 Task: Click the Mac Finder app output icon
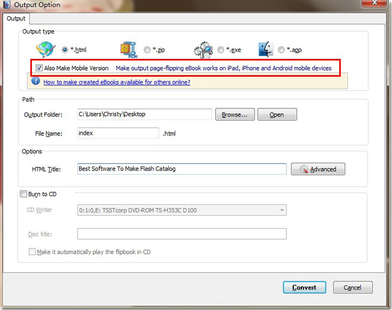(266, 49)
